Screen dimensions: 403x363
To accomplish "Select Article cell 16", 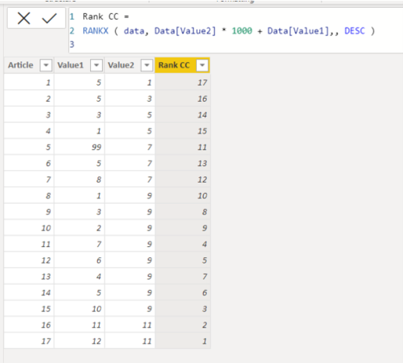I will click(29, 325).
